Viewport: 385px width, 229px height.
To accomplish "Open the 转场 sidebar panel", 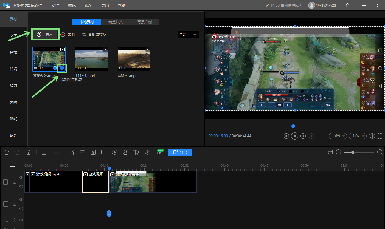I will click(x=13, y=69).
